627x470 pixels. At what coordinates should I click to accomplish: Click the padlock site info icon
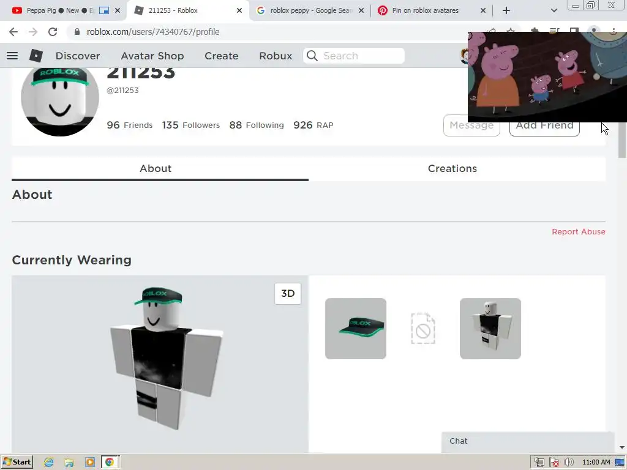click(77, 32)
